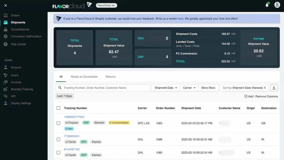This screenshot has height=160, width=284.
Task: Check the box for order 1086
Action: [x=58, y=139]
